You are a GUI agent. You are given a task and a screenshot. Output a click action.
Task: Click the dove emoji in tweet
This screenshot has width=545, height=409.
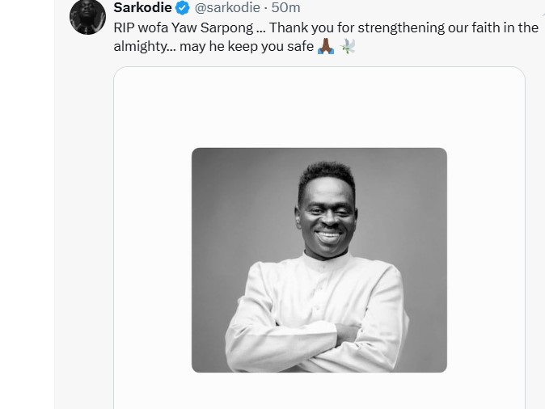(349, 46)
